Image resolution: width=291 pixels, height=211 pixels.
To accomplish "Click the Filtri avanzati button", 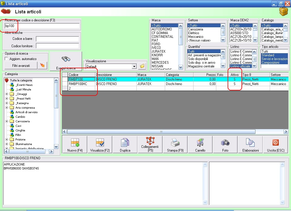I will pyautogui.click(x=21, y=66).
